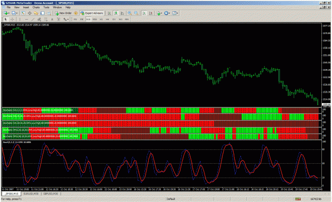
Task: Zoom in the chart with magnifier plus
Action: 130,13
